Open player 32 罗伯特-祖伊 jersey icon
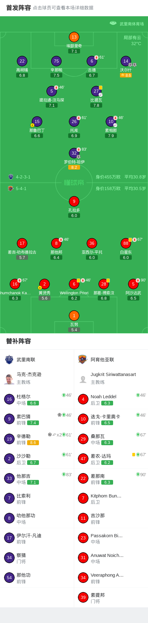This screenshot has height=623, width=148. [x=74, y=153]
